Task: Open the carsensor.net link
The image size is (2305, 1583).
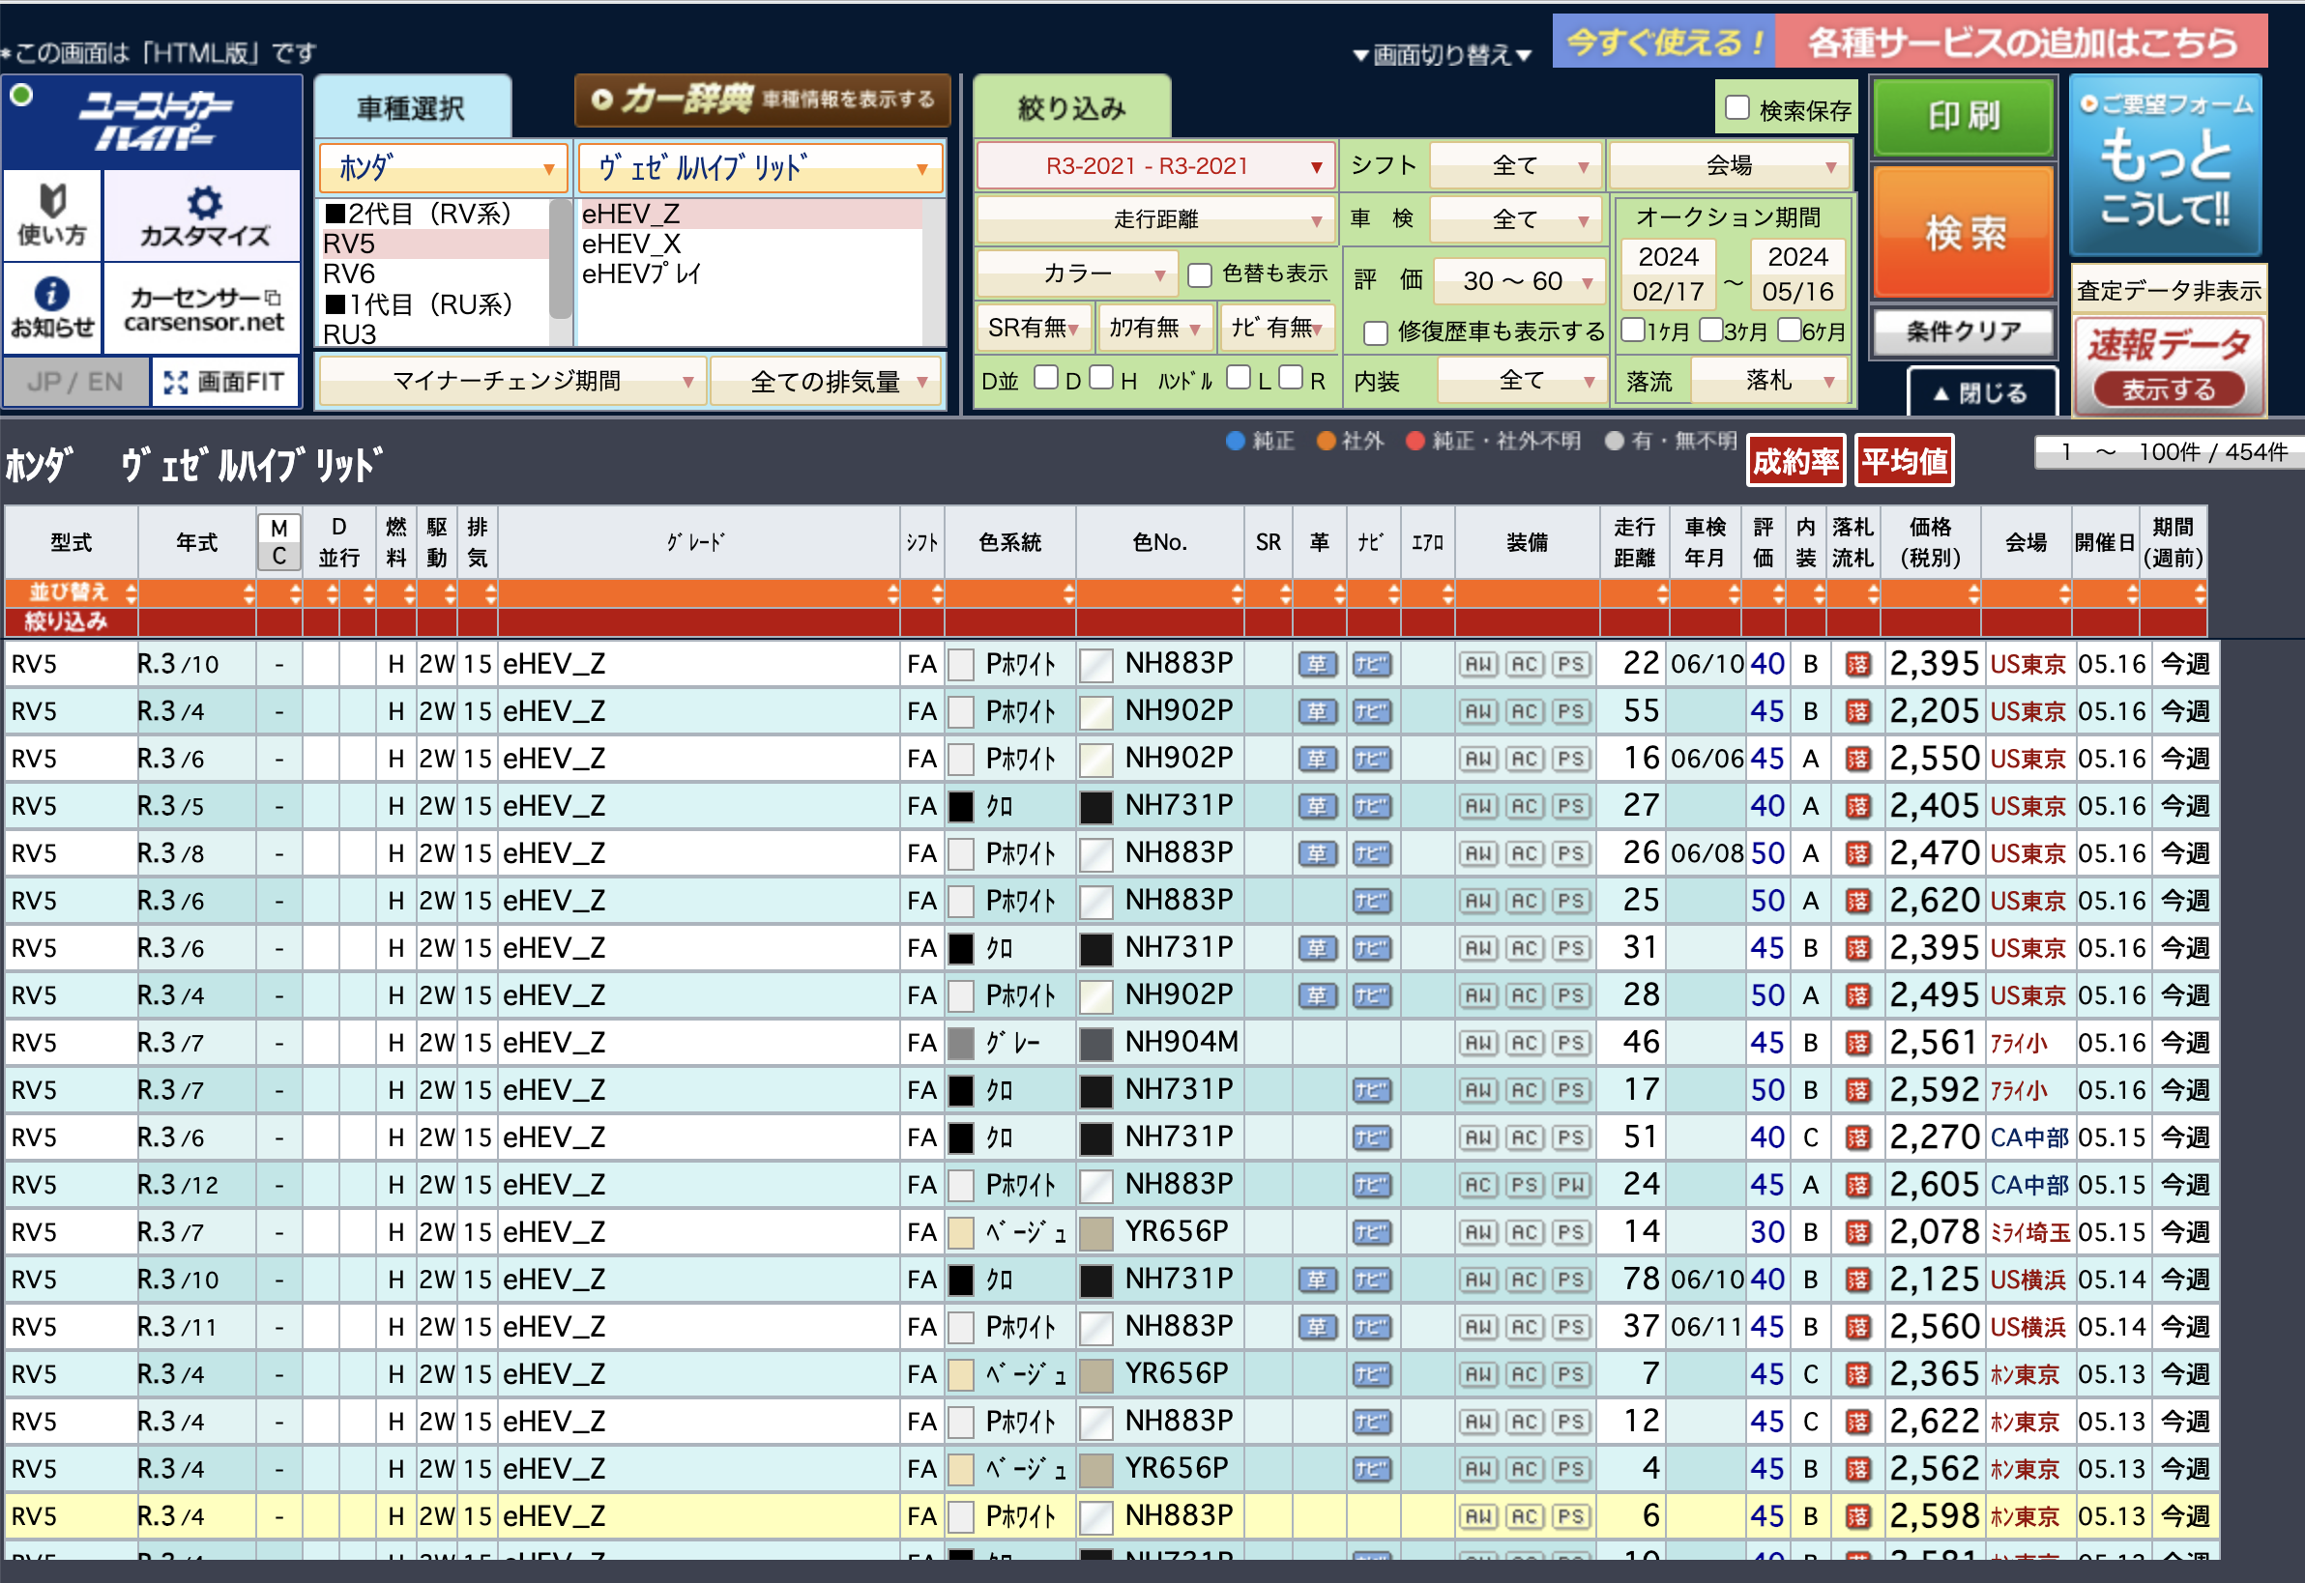Action: (203, 307)
